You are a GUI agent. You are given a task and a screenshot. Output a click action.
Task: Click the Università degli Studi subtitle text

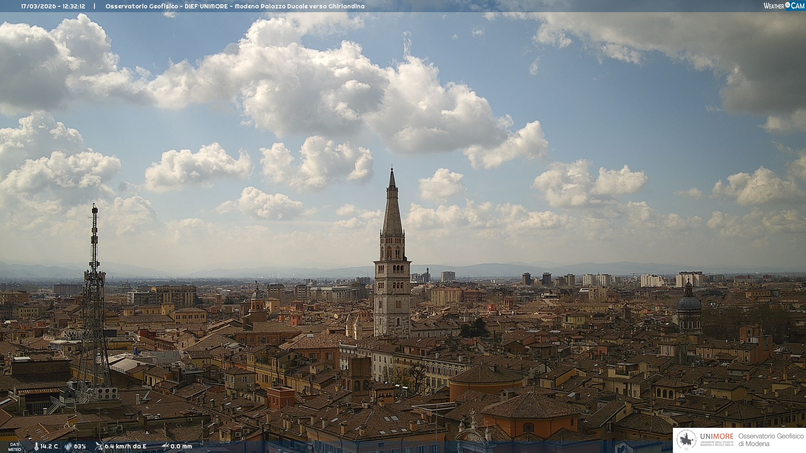tap(717, 443)
